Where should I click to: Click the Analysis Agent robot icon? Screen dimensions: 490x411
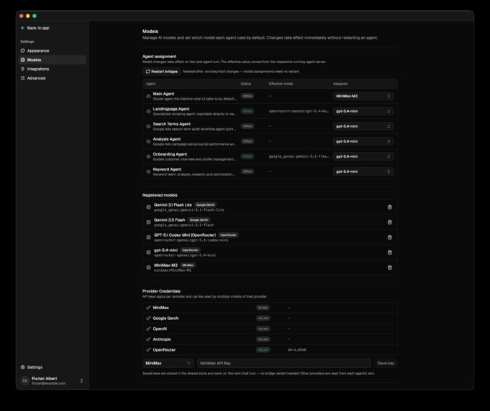(148, 141)
